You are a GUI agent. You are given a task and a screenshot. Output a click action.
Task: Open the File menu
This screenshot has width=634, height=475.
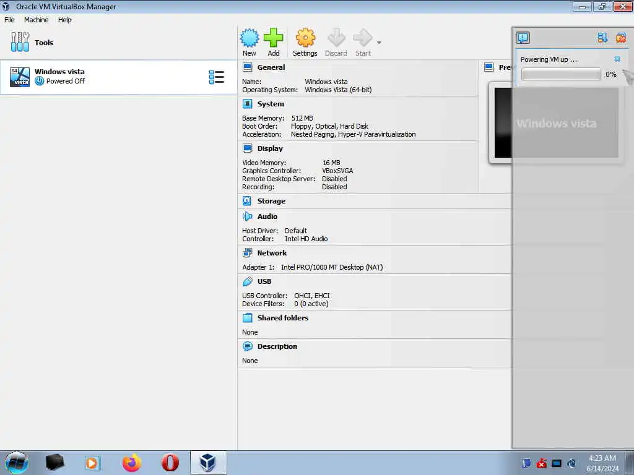9,20
